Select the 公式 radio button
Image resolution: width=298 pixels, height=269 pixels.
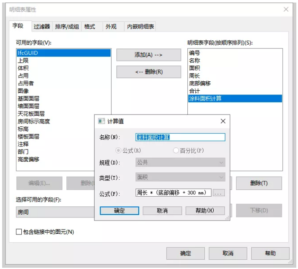[119, 151]
